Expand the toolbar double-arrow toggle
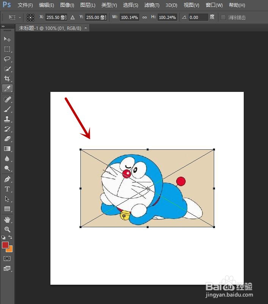The height and width of the screenshot is (304, 268). point(3,26)
